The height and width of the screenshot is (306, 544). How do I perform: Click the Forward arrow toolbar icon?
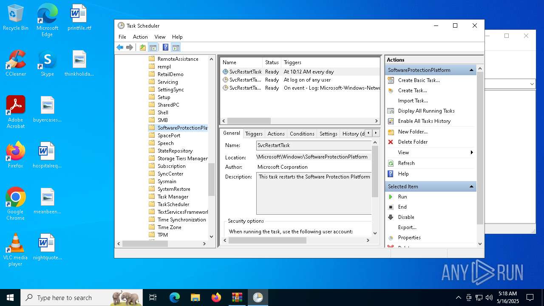coord(130,47)
